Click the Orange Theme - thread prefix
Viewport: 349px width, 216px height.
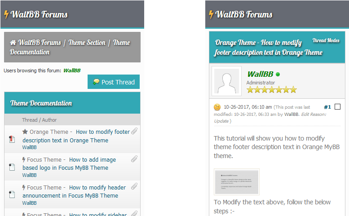click(51, 132)
